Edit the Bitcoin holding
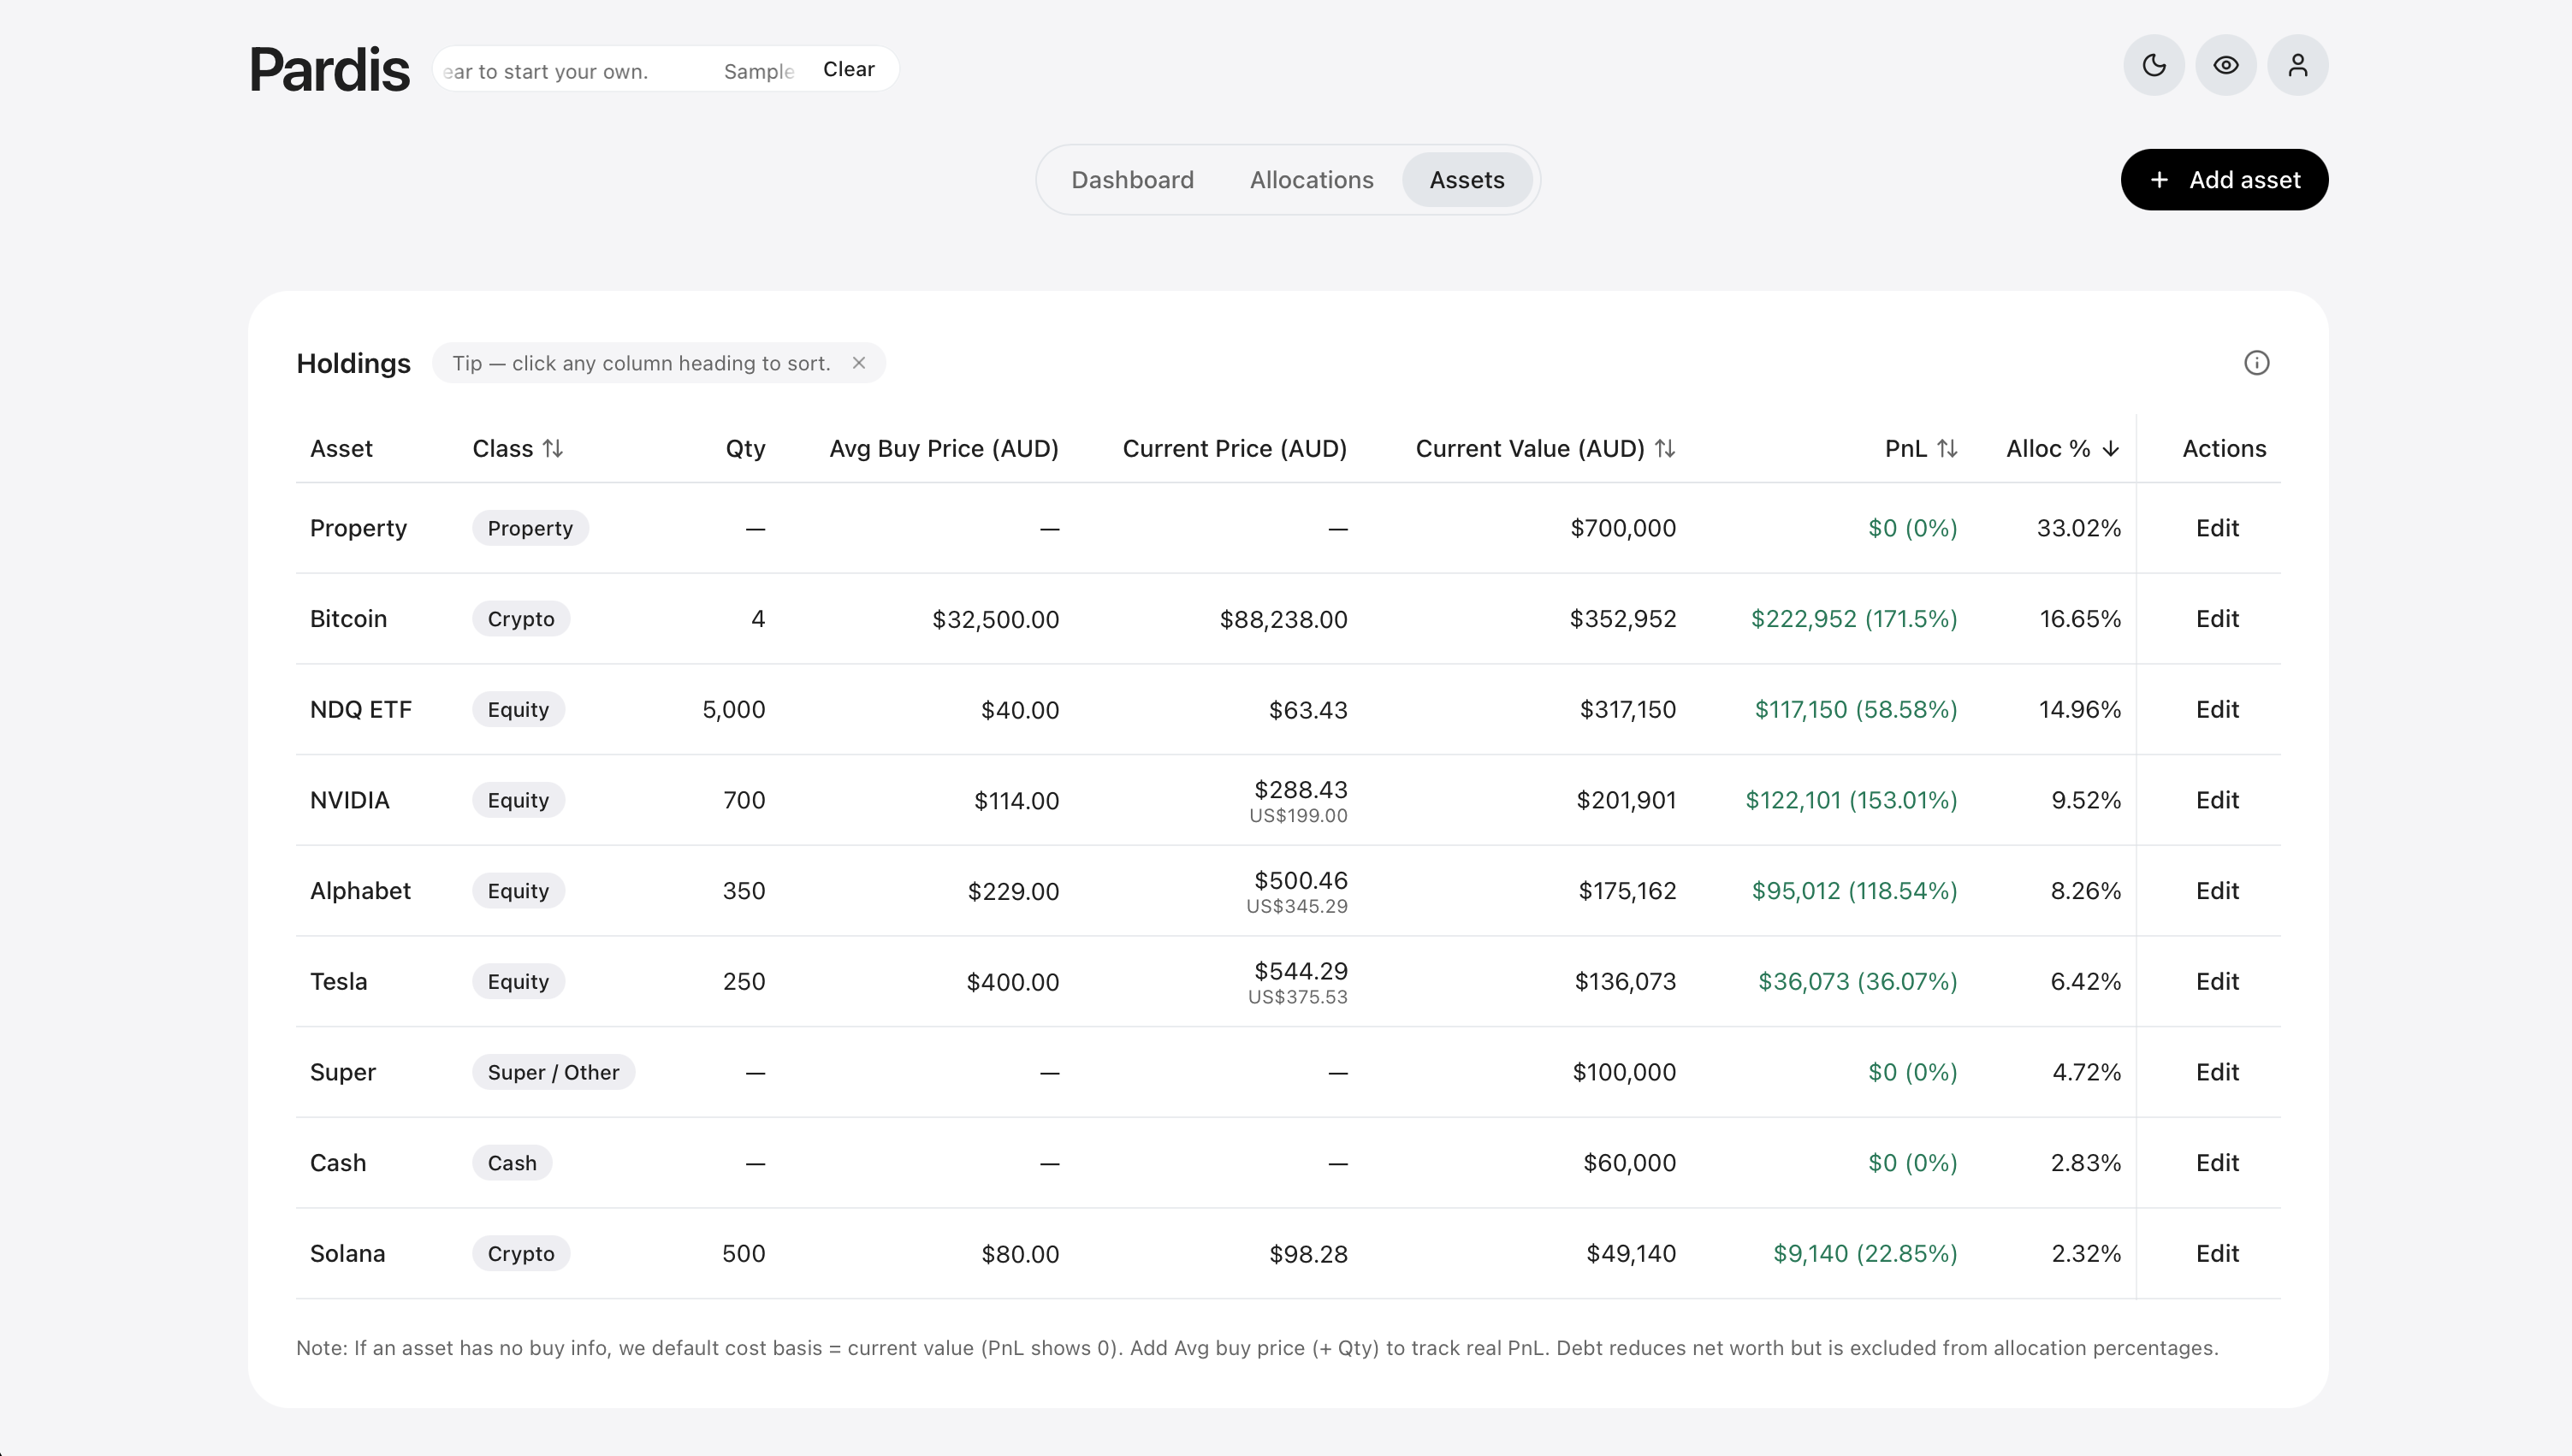2572x1456 pixels. pos(2216,619)
